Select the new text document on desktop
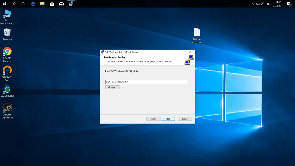The image size is (295, 166). coord(197,33)
